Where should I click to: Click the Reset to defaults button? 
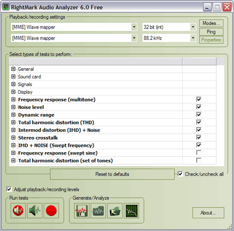tap(112, 174)
